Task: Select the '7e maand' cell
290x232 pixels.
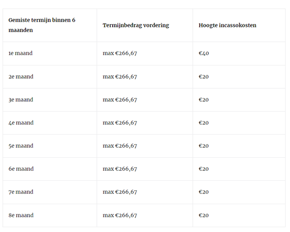Action: point(21,192)
